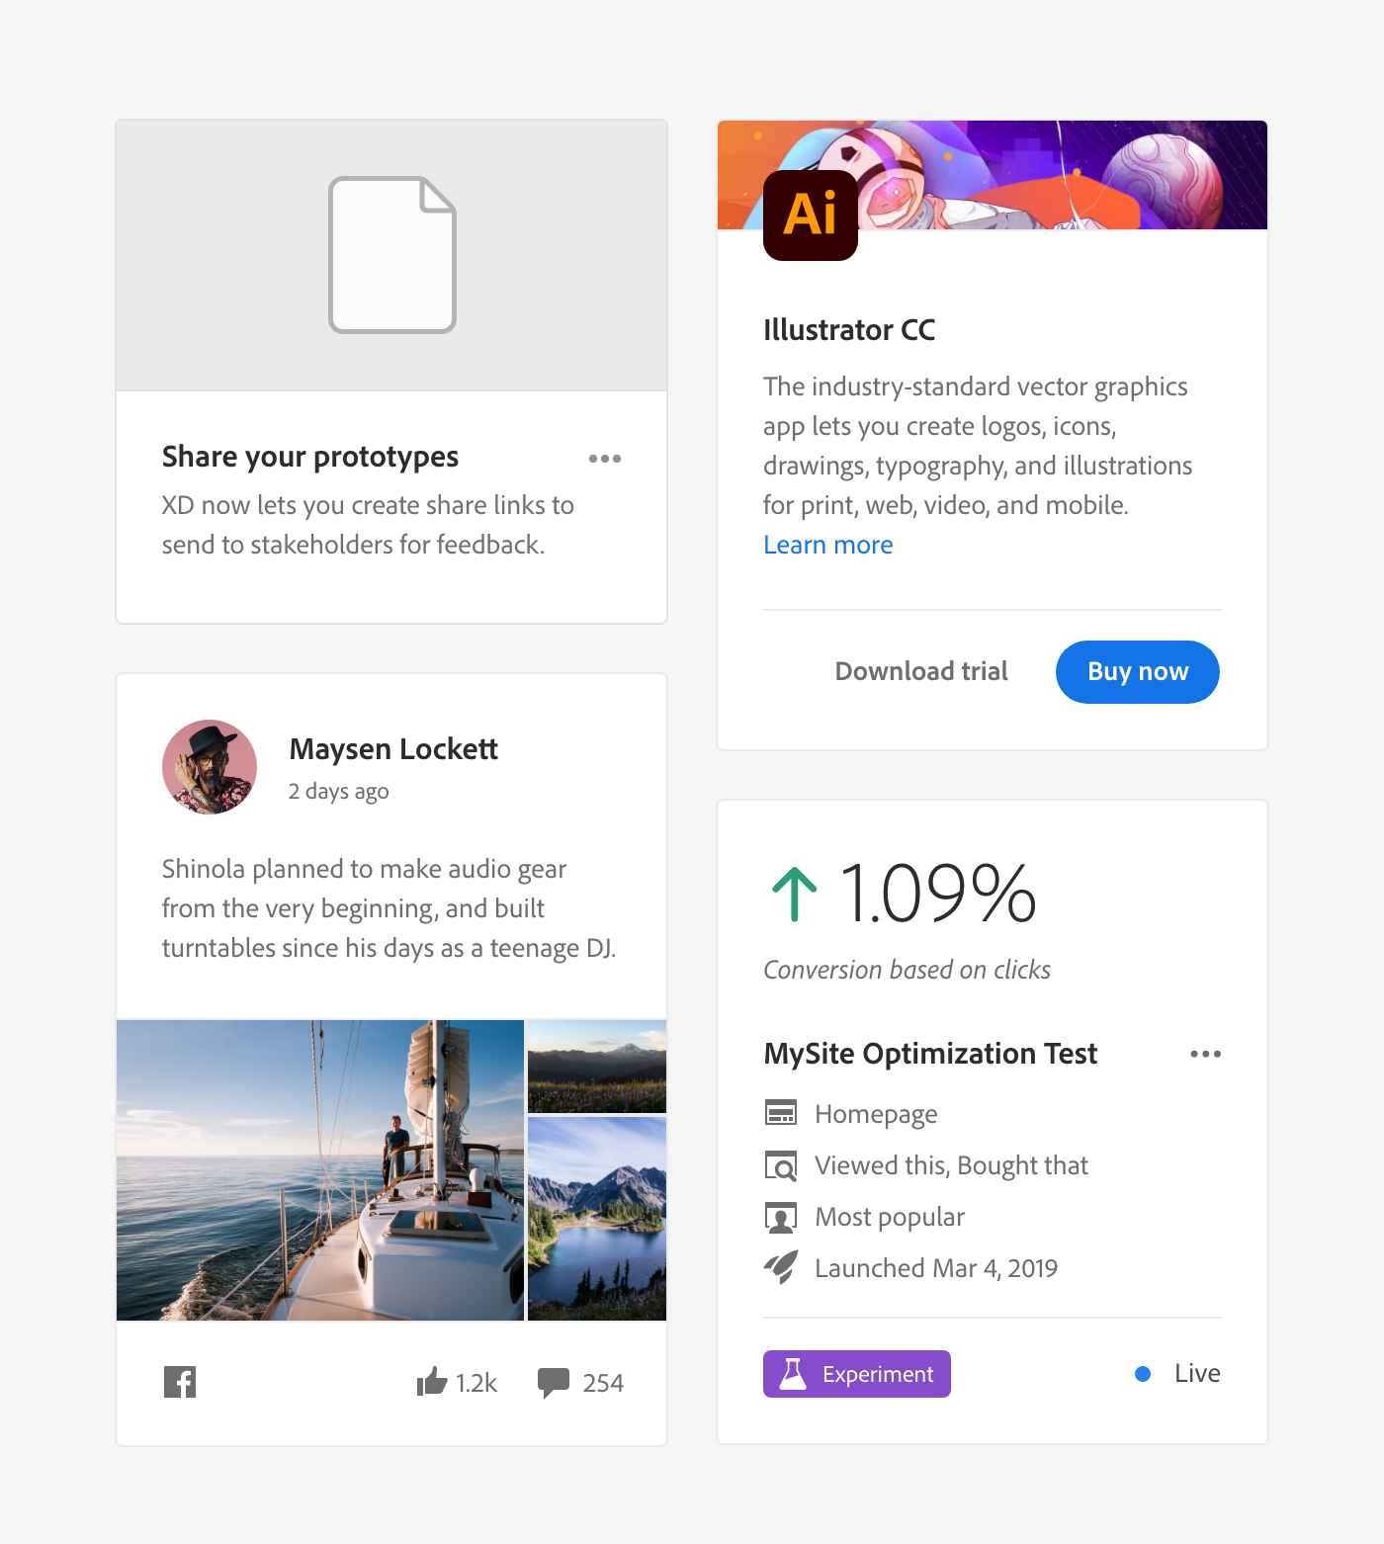This screenshot has height=1544, width=1384.
Task: Click the Download trial button
Action: 920,671
